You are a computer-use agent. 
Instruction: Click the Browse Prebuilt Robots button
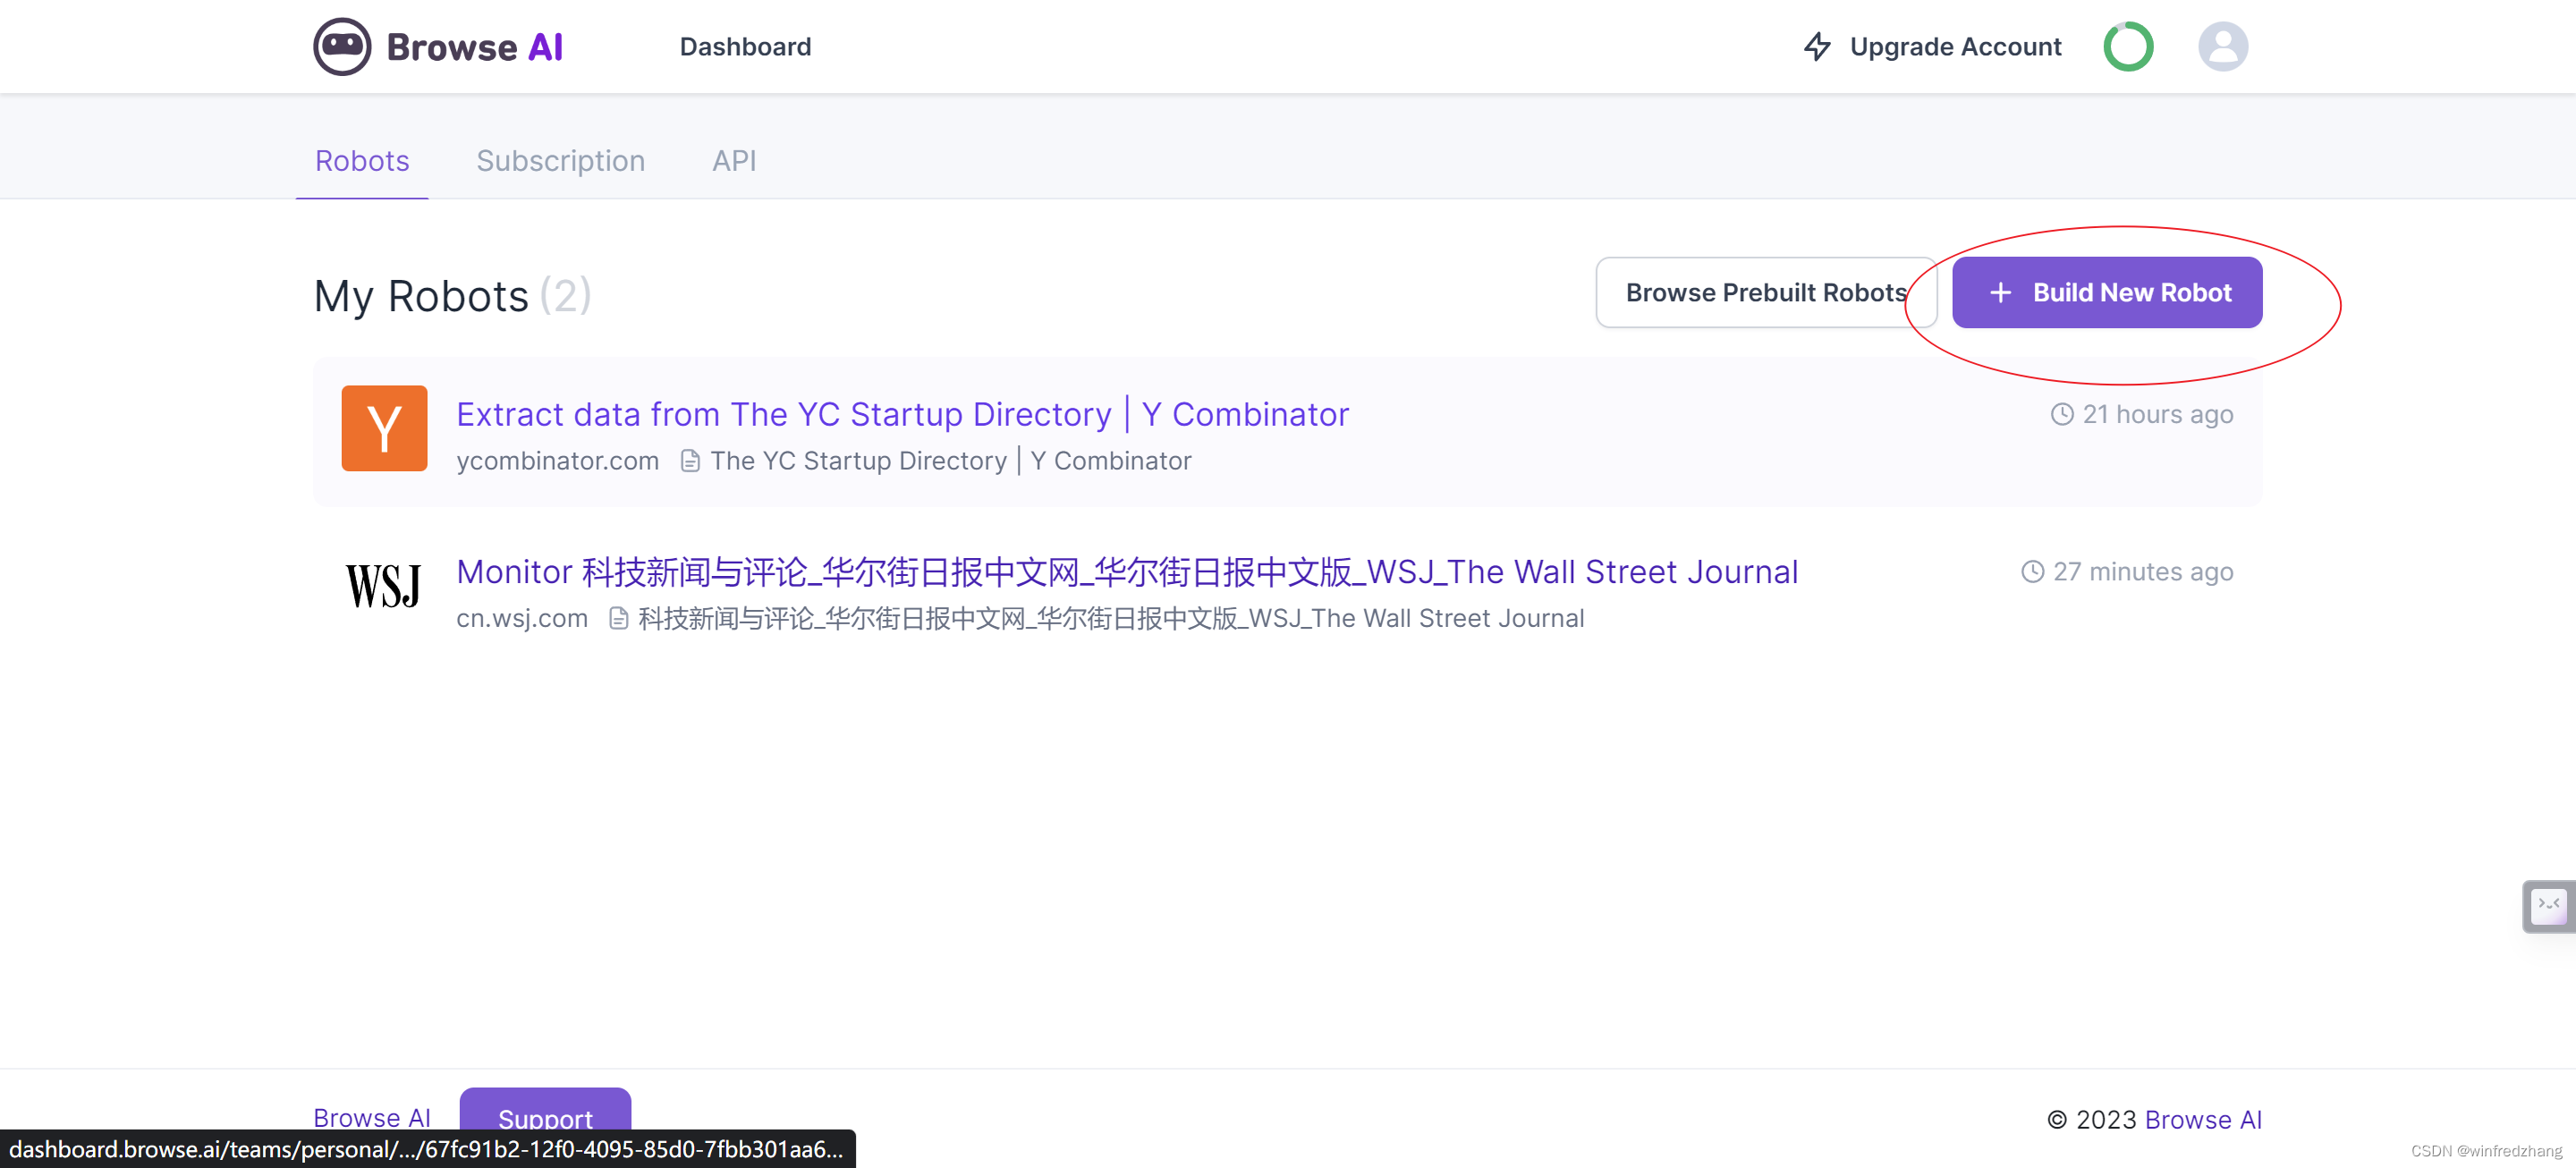pyautogui.click(x=1766, y=292)
